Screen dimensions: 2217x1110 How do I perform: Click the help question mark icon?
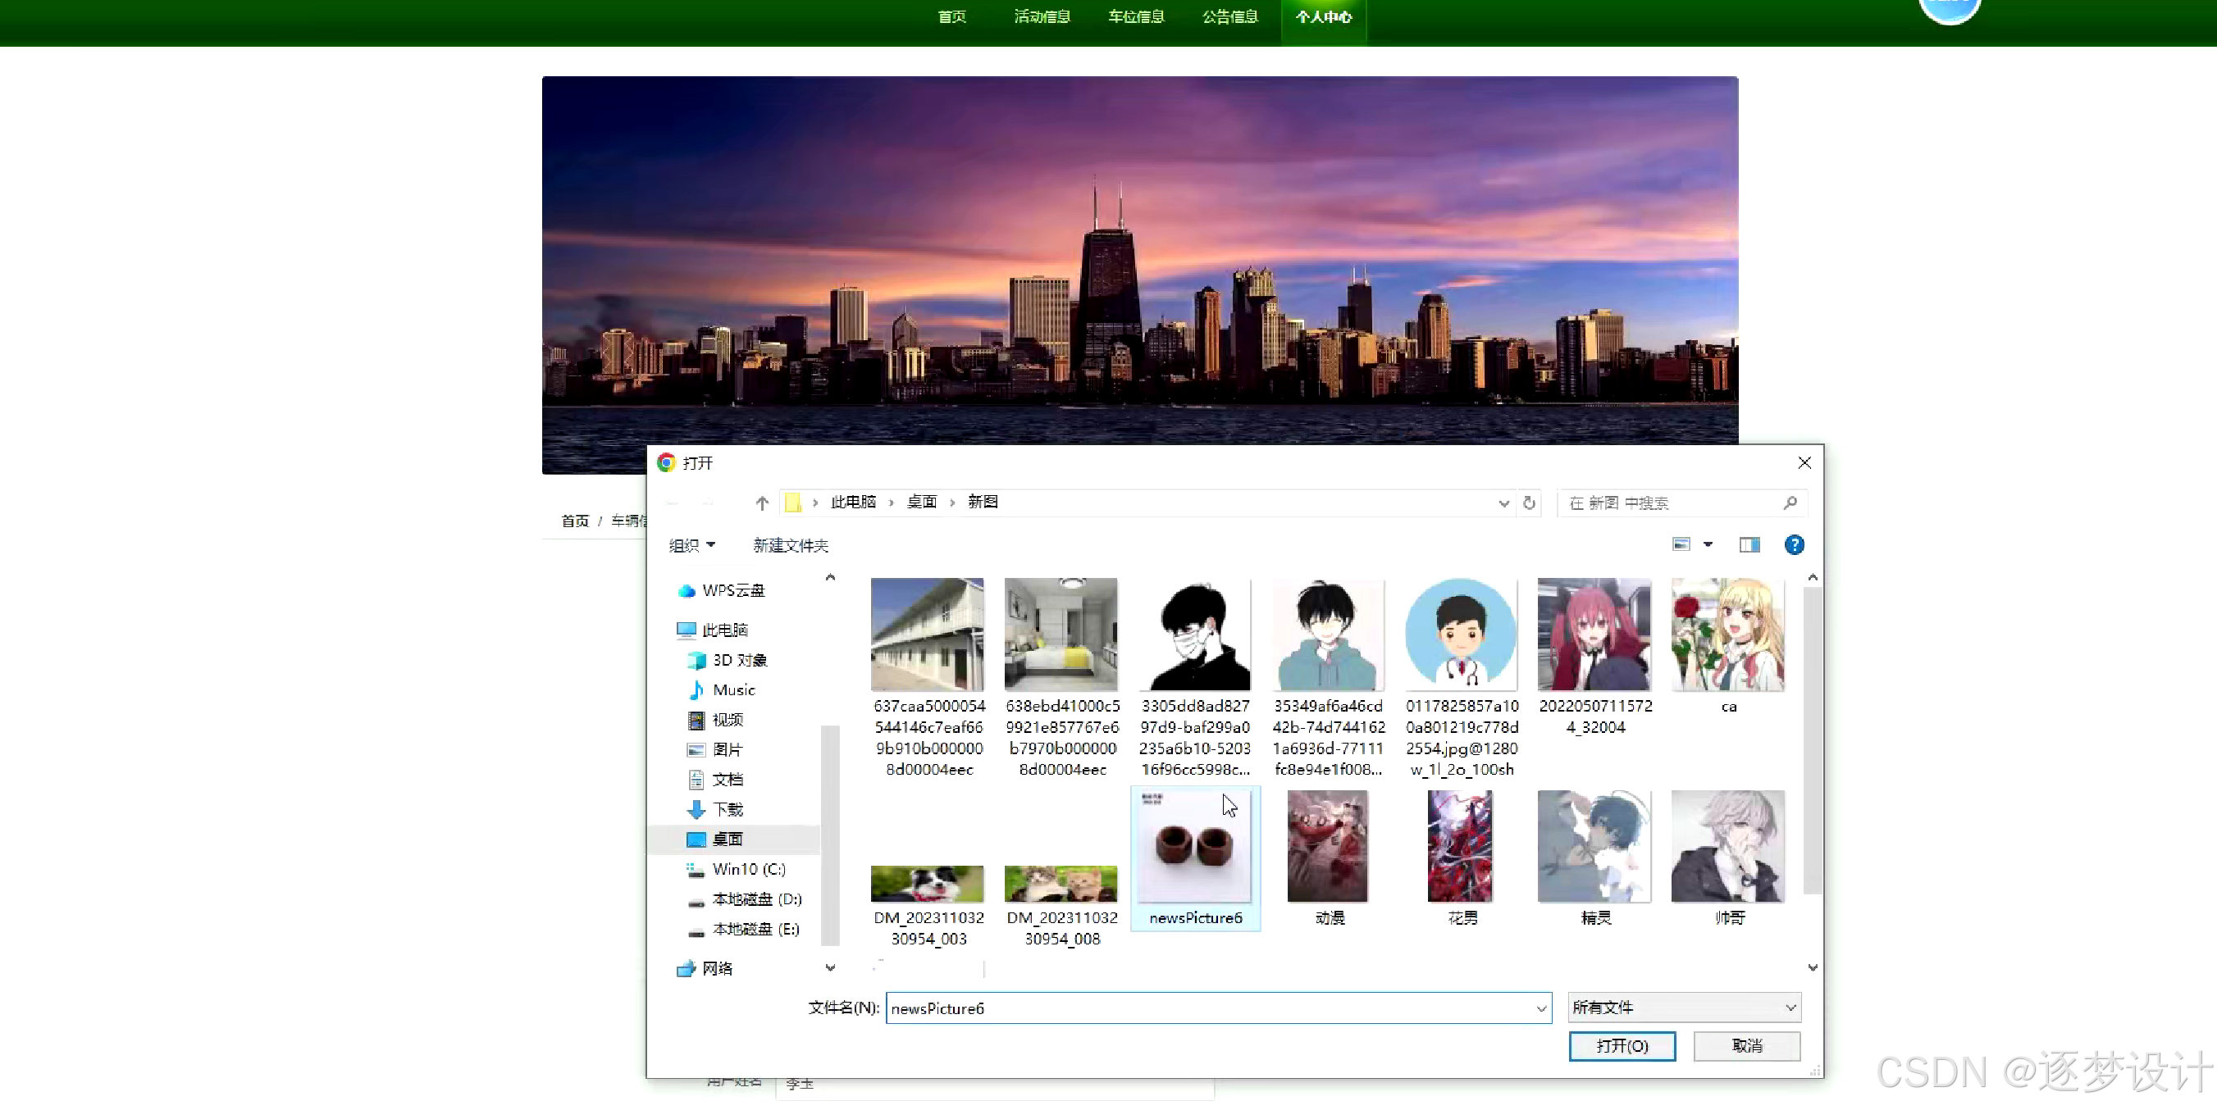pyautogui.click(x=1794, y=544)
